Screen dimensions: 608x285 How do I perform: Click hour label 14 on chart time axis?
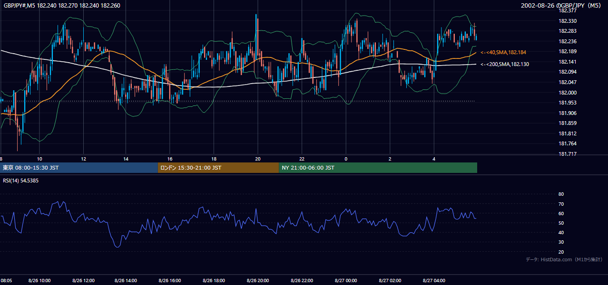click(x=127, y=159)
